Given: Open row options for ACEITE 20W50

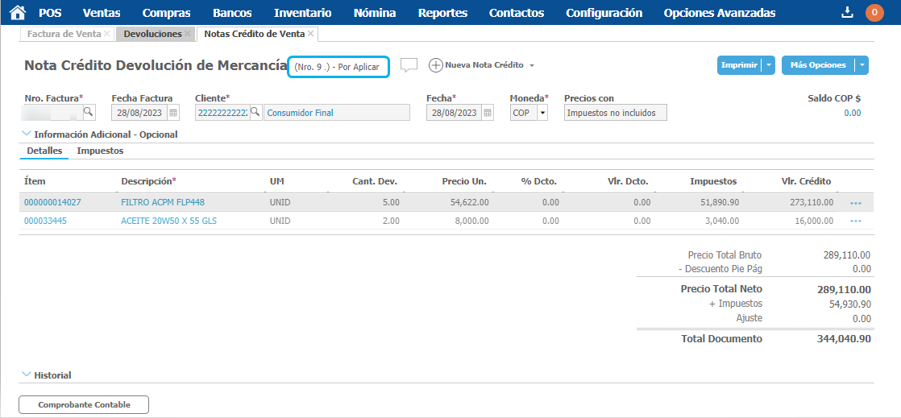Looking at the screenshot, I should pos(855,221).
